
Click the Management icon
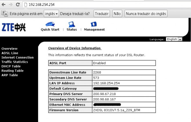(94, 24)
